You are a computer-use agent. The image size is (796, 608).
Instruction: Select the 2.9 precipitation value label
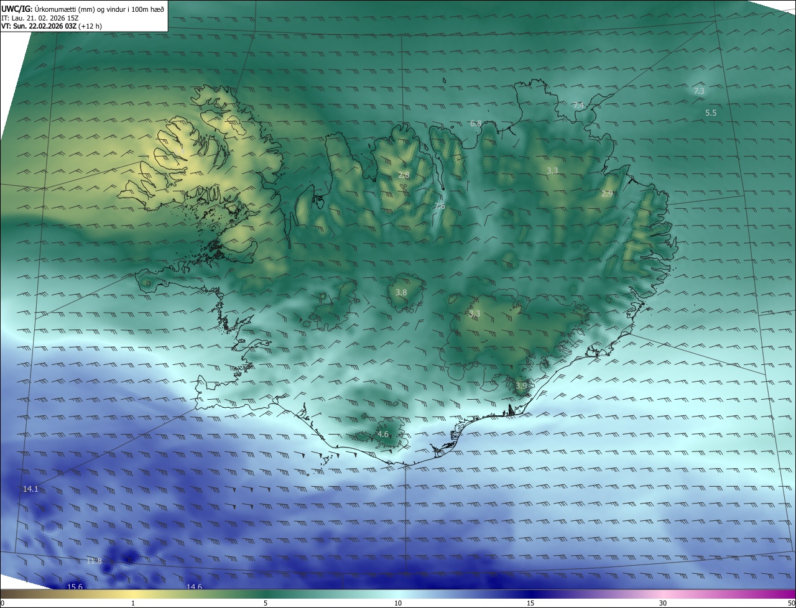[608, 195]
